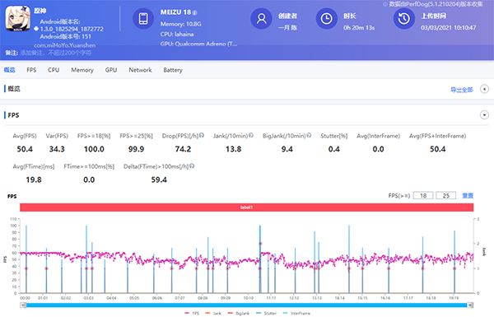Image resolution: width=494 pixels, height=317 pixels.
Task: Toggle the FPS series in chart legend
Action: click(192, 313)
